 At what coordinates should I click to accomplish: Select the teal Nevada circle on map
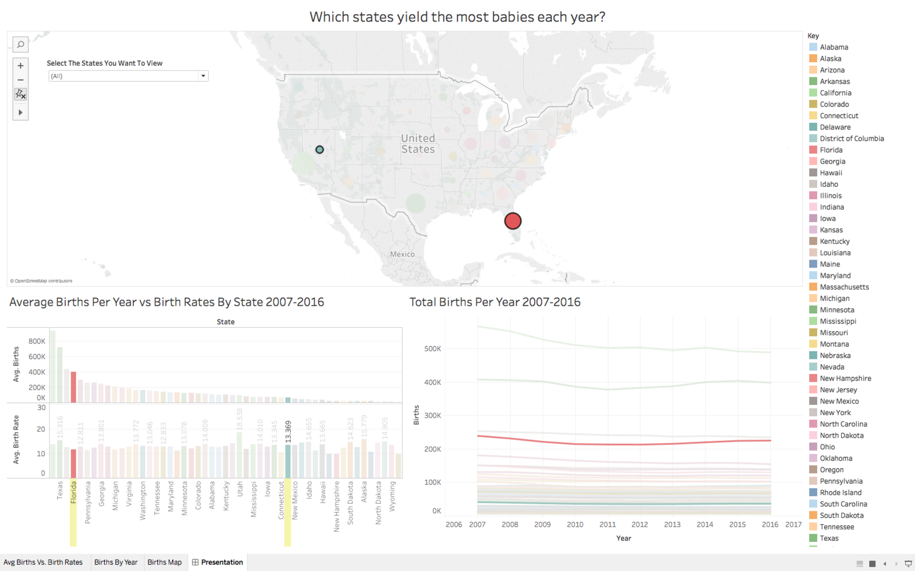pos(319,149)
